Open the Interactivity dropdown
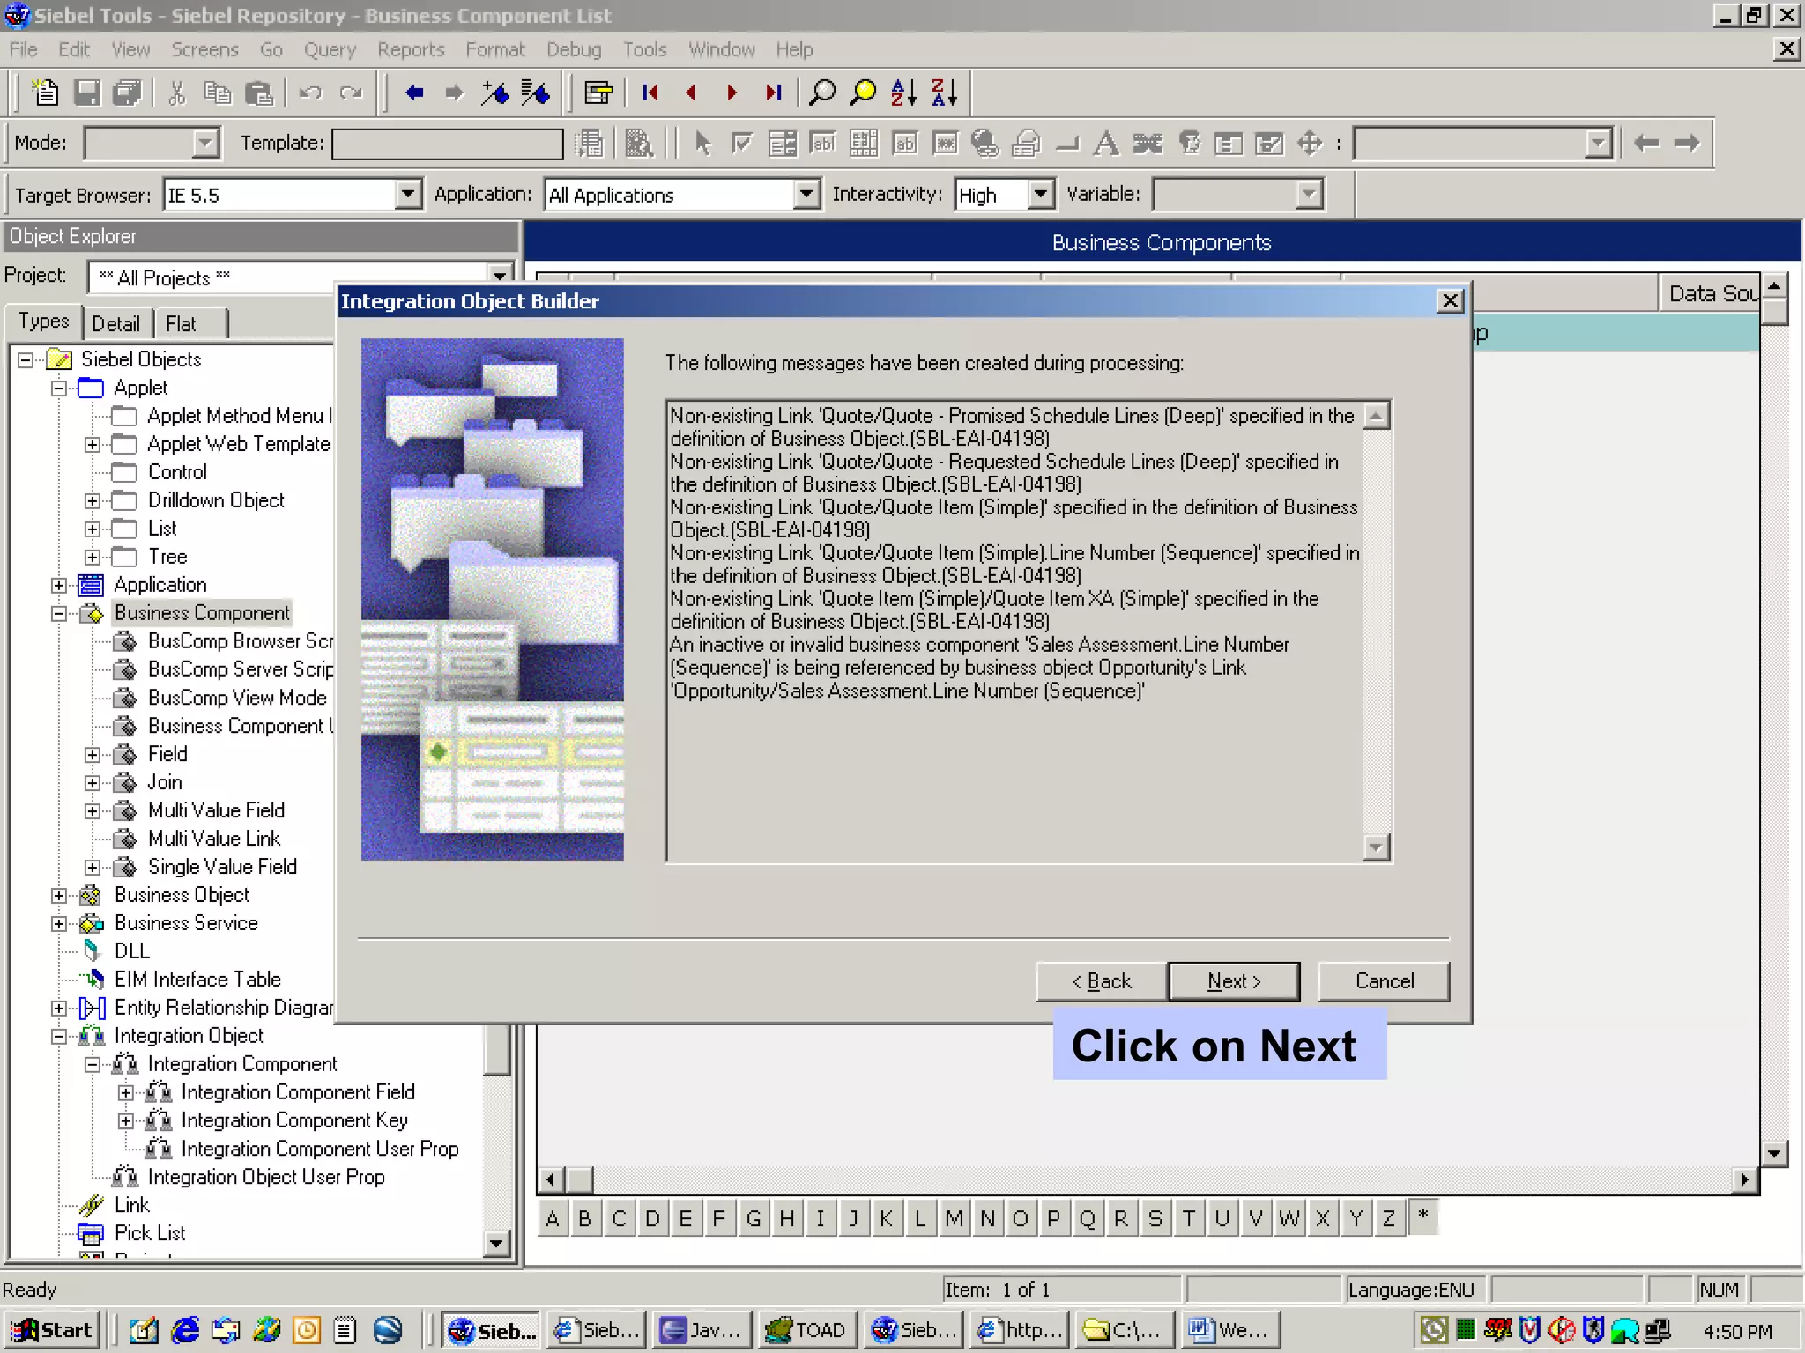The width and height of the screenshot is (1805, 1353). click(1041, 195)
